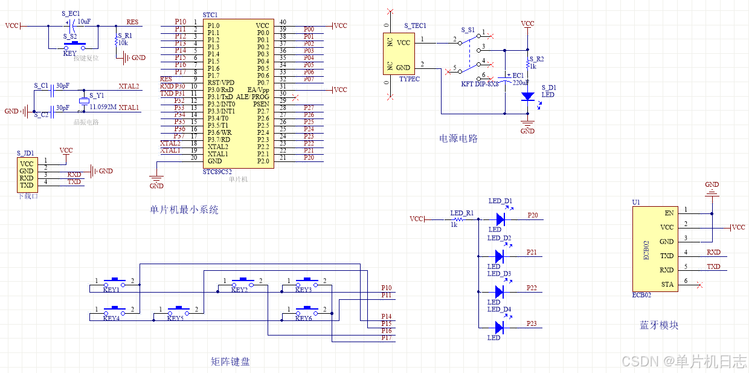Click the 蓝牙模块 section title
This screenshot has height=373, width=749.
(659, 325)
